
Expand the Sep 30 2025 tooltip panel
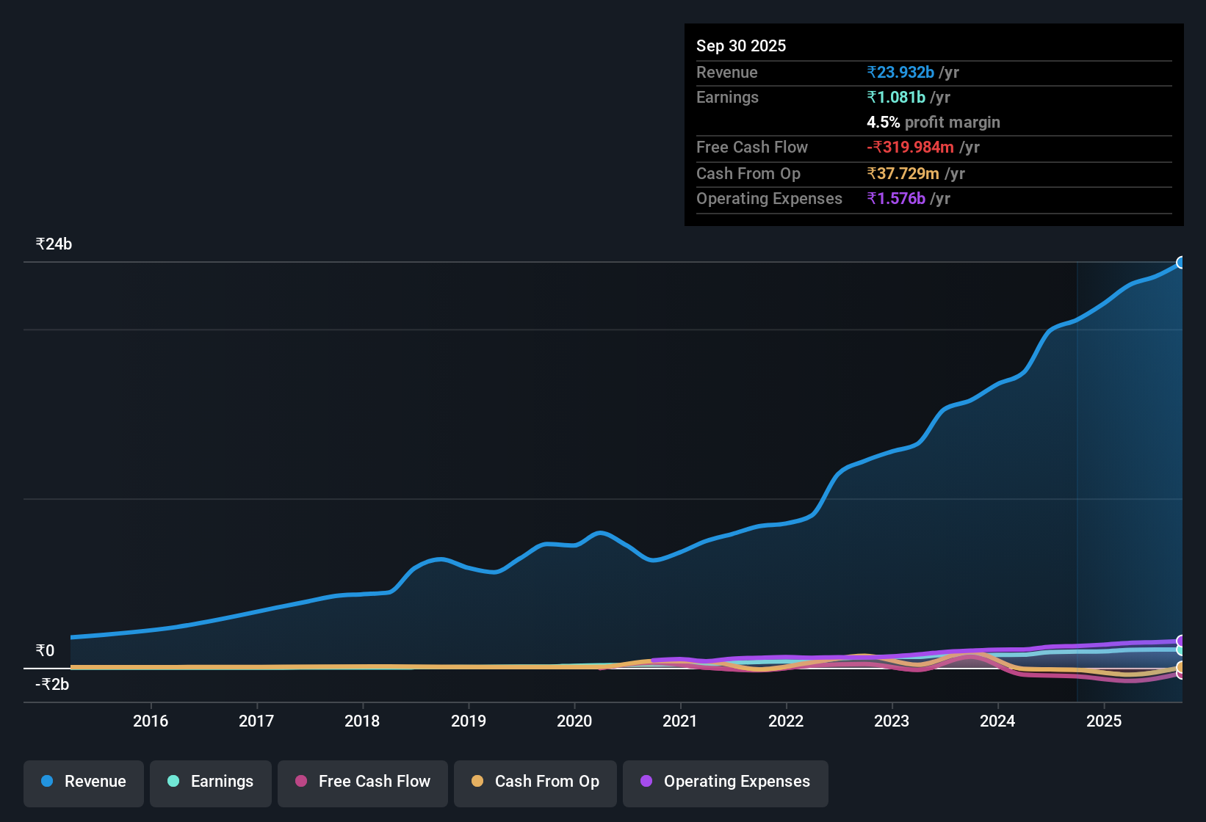pos(741,46)
